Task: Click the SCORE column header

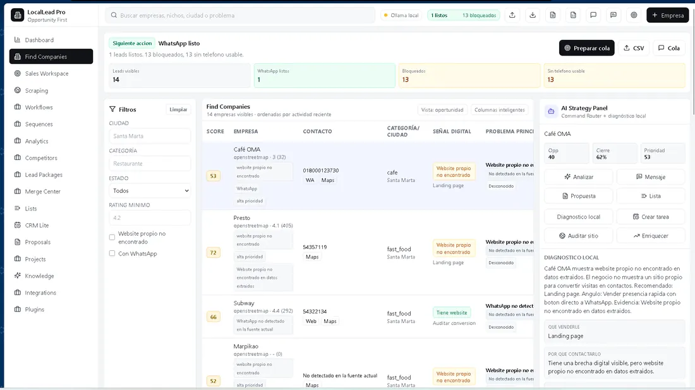Action: (x=215, y=131)
